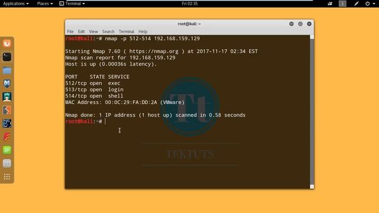Click the Host is up latency line
The height and width of the screenshot is (213, 379).
coord(111,64)
